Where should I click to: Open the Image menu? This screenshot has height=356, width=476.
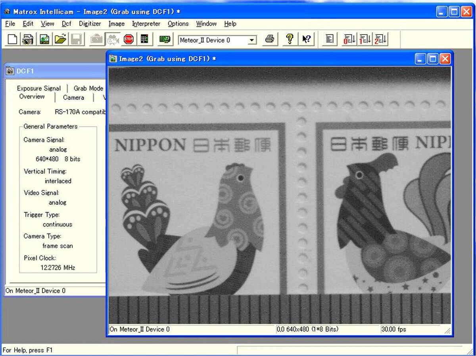point(117,24)
